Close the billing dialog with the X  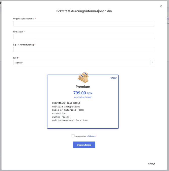coord(161,6)
